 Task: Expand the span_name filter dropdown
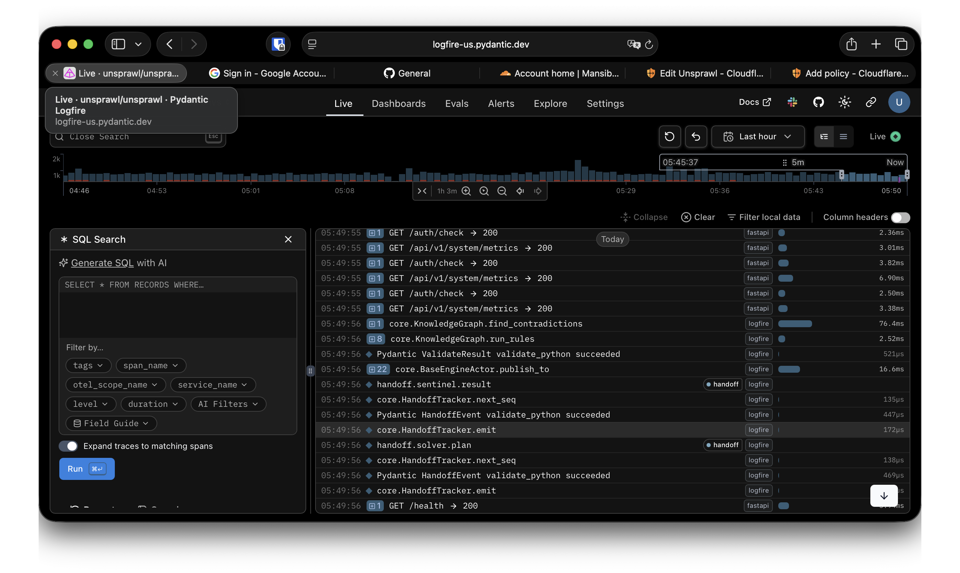151,365
